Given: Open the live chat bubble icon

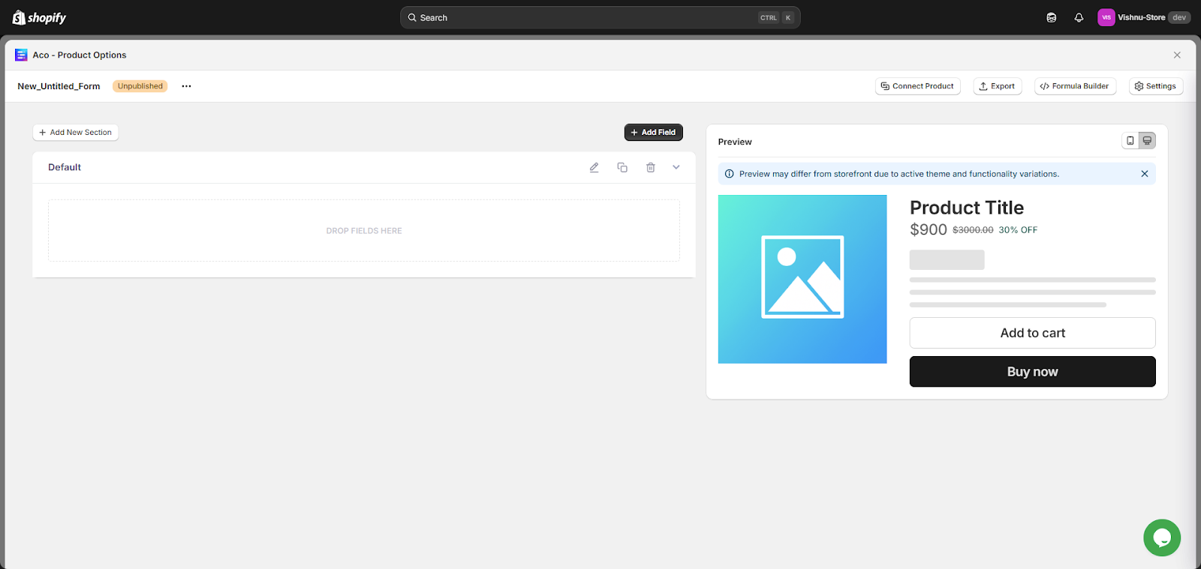Looking at the screenshot, I should tap(1161, 538).
